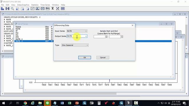Expand the Type dropdown showing One Seasonal
189x106 pixels.
click(75, 45)
